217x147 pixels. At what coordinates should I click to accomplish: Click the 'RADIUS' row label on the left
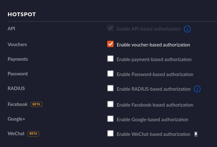16,88
